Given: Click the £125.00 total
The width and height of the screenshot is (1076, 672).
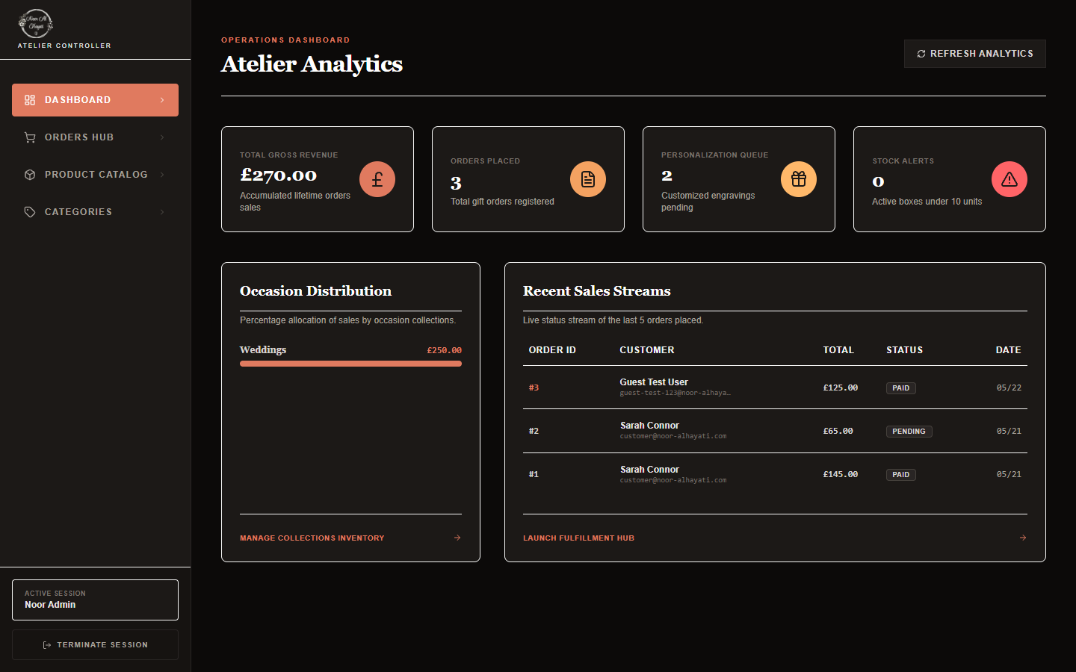Looking at the screenshot, I should click(841, 388).
